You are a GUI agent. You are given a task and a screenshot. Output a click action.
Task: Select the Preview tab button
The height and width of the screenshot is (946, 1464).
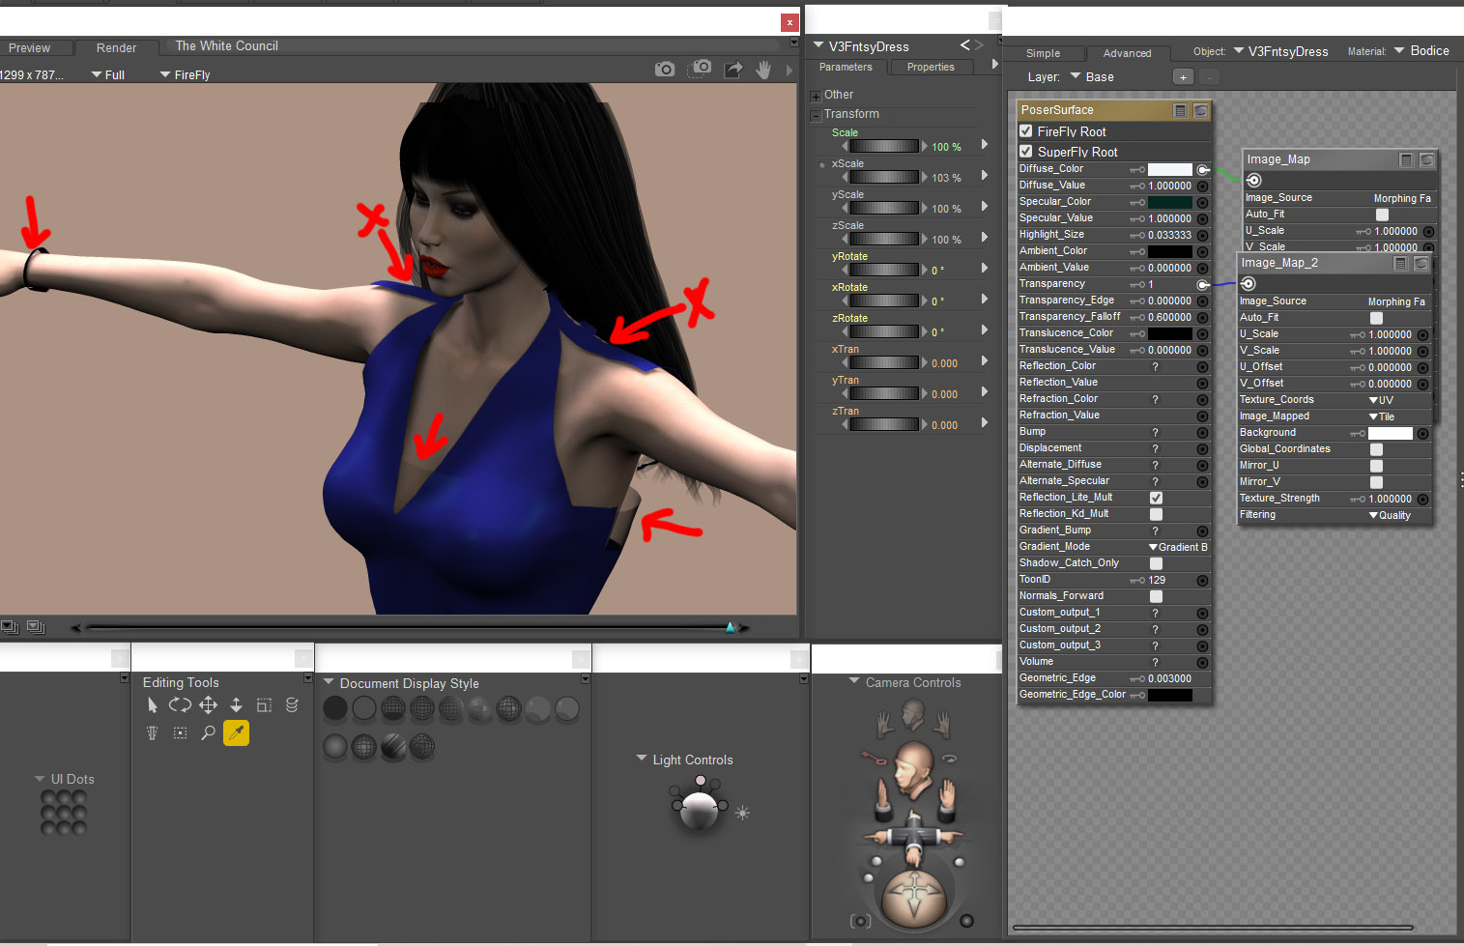pyautogui.click(x=30, y=47)
